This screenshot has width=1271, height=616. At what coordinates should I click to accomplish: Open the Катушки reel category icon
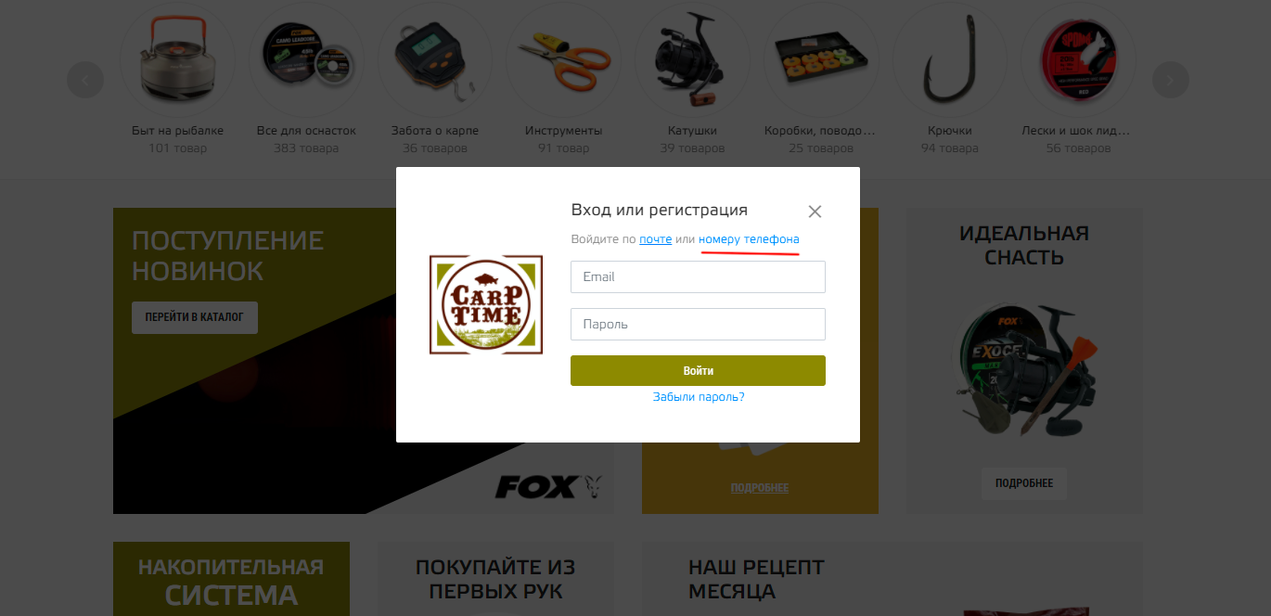(692, 59)
